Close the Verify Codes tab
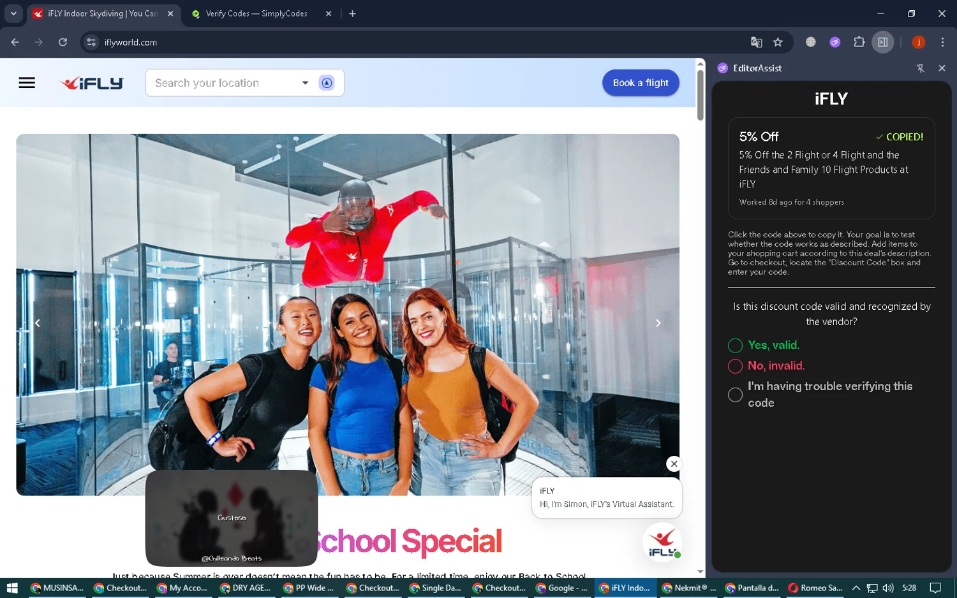The image size is (957, 598). tap(329, 13)
